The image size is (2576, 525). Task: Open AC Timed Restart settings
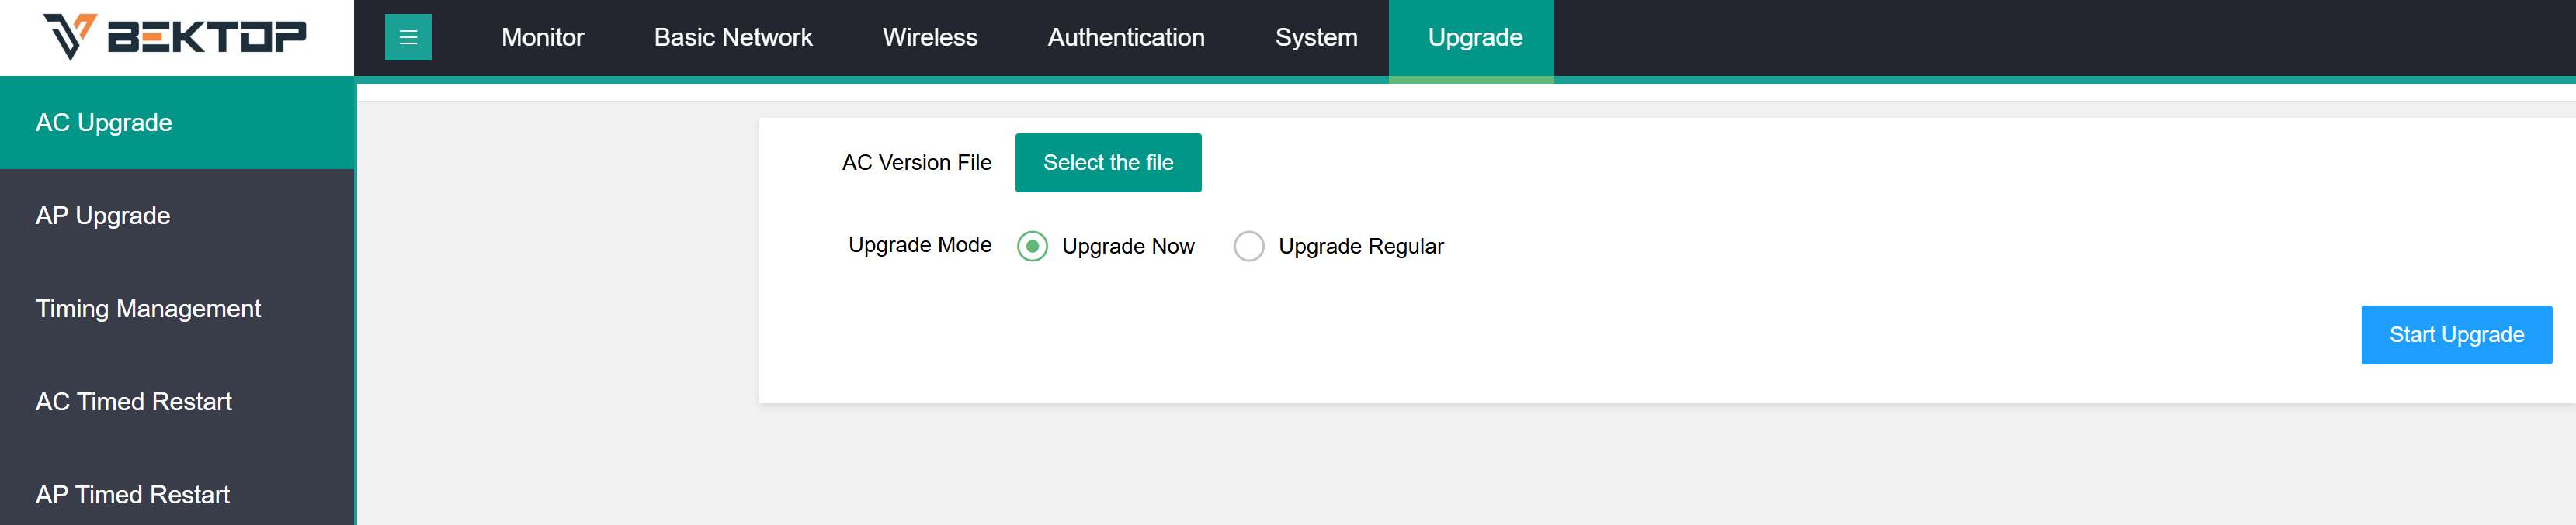tap(177, 401)
